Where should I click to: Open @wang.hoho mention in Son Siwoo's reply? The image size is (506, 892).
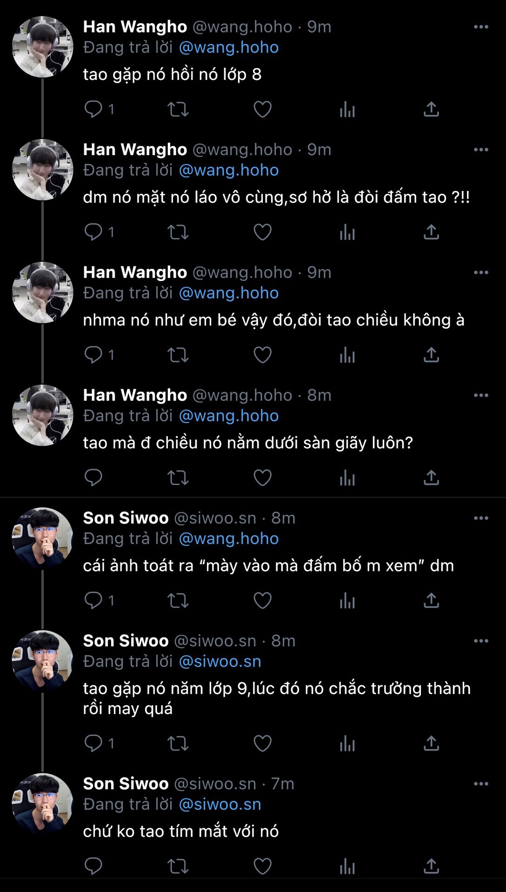(x=228, y=538)
